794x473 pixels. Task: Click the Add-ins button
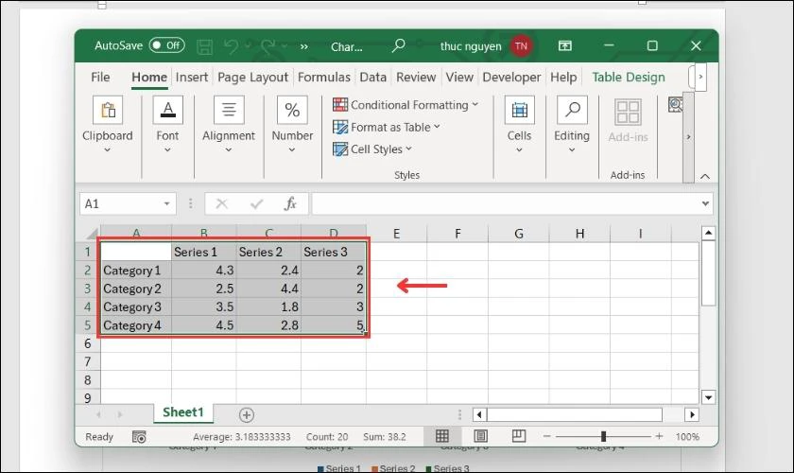628,121
